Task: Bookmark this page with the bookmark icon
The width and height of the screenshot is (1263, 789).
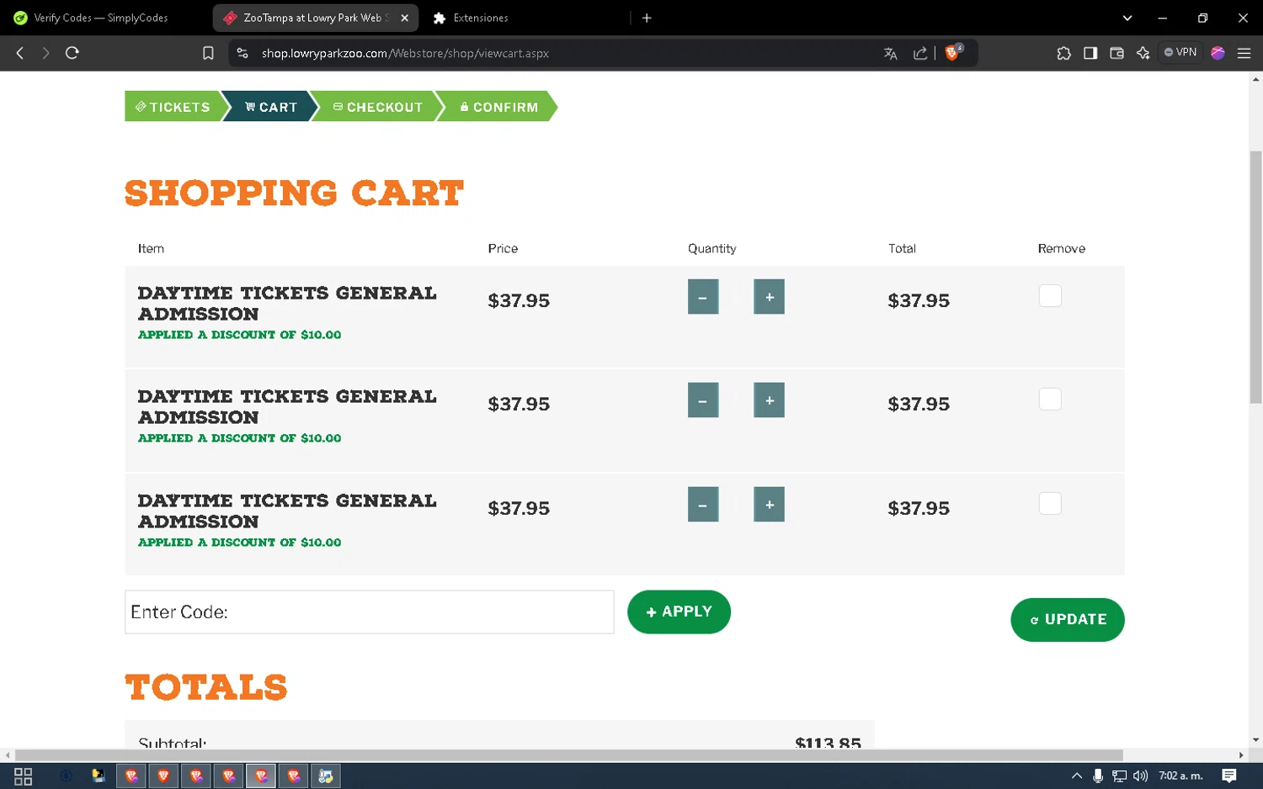Action: pos(208,53)
